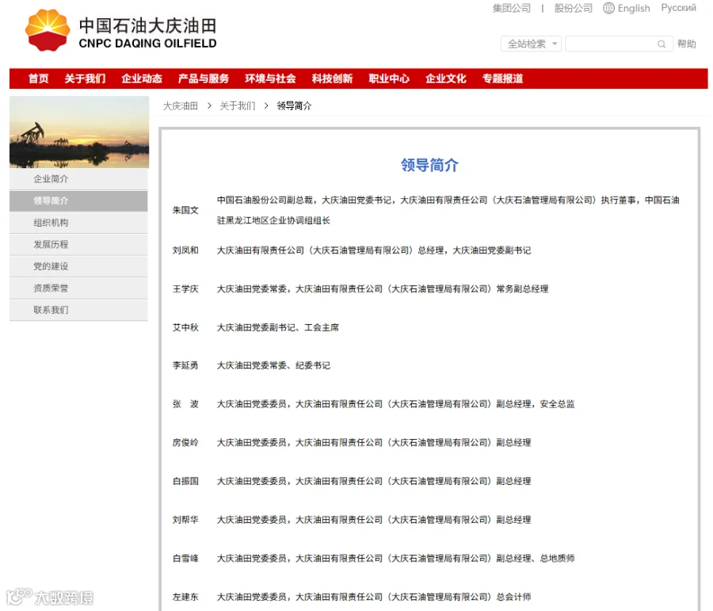713x611 pixels.
Task: Click the description ending in 常务副总经理
Action: coord(383,289)
